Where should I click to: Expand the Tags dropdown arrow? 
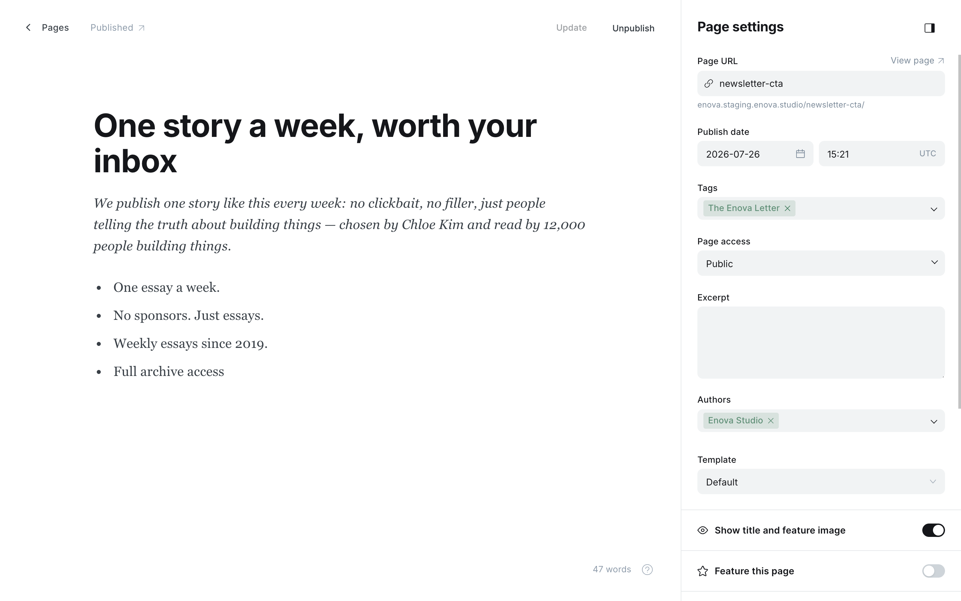[934, 209]
